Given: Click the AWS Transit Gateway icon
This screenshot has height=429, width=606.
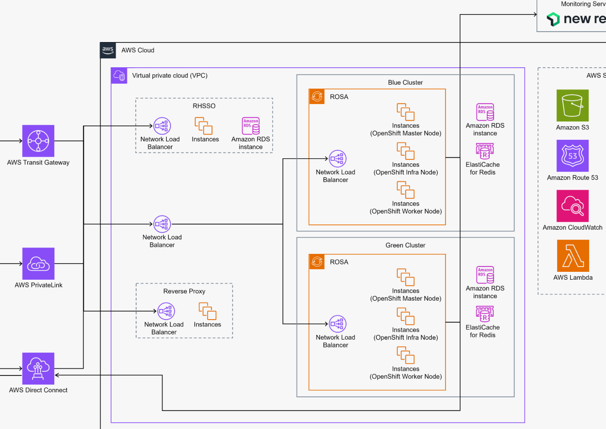Looking at the screenshot, I should point(38,141).
